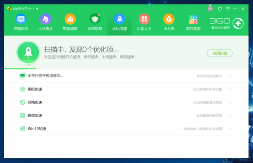Viewport: 253px width, 163px height.
Task: Expand the 网络加速 row chevron
Action: (x=231, y=103)
